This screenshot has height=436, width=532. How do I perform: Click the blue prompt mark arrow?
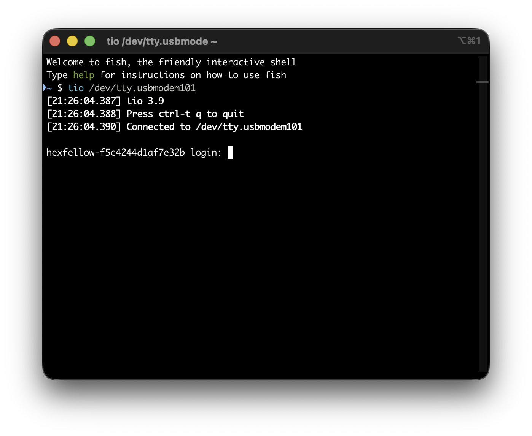pyautogui.click(x=45, y=88)
